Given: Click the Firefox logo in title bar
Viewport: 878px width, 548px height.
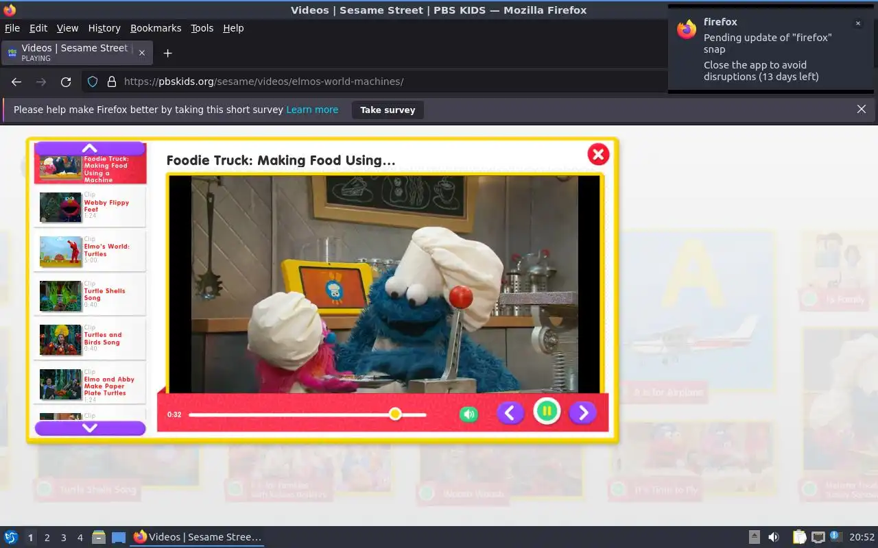Looking at the screenshot, I should click(x=10, y=10).
